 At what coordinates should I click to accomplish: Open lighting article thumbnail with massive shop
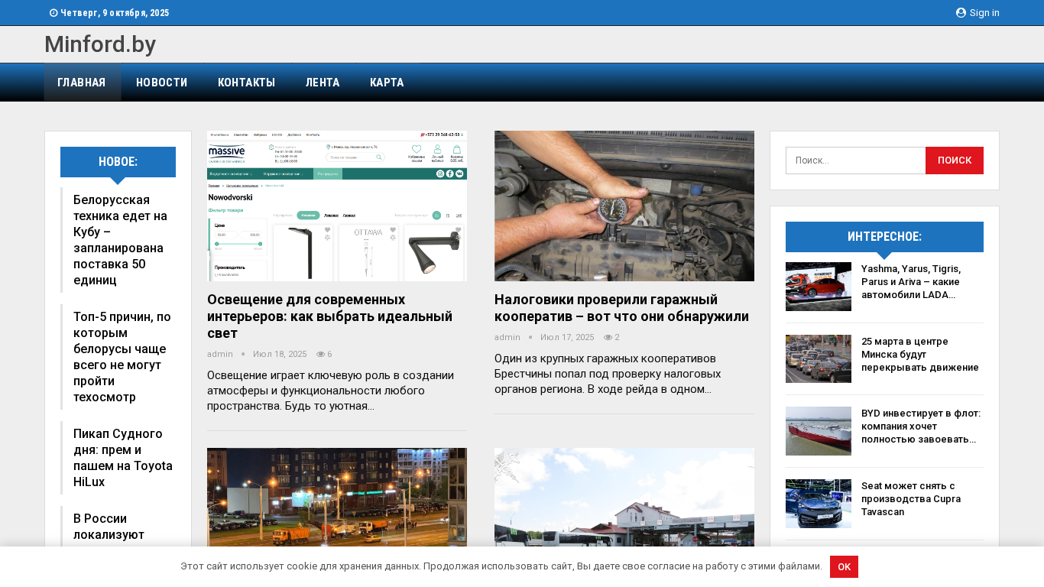click(x=337, y=206)
